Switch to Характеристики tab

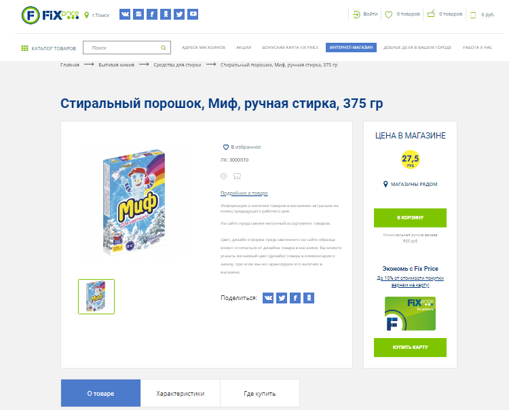180,393
